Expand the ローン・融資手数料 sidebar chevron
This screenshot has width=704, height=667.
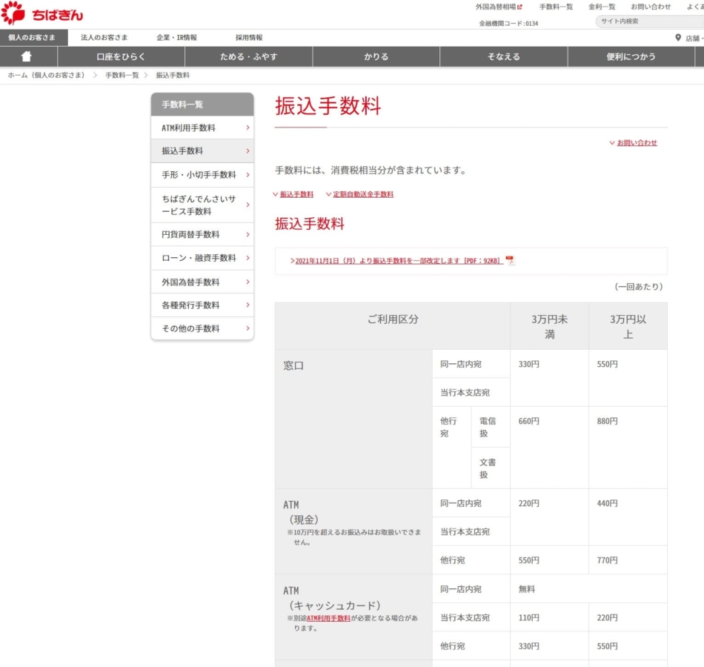[x=247, y=258]
